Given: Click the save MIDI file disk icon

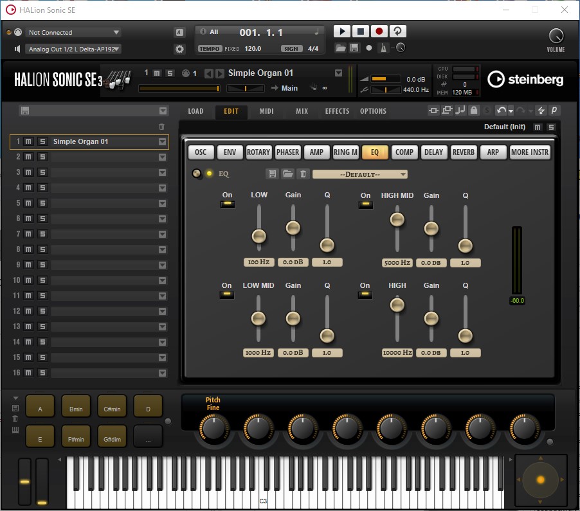Looking at the screenshot, I should 354,48.
